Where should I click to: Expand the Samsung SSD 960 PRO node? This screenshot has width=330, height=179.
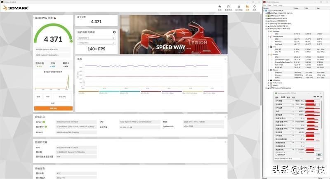(266, 24)
